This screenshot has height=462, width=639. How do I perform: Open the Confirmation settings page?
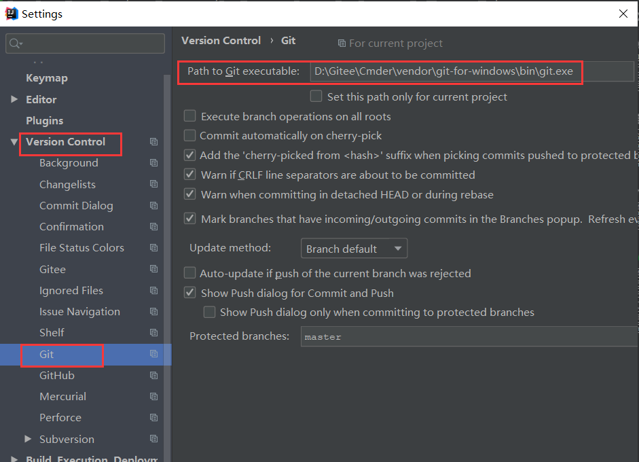72,227
